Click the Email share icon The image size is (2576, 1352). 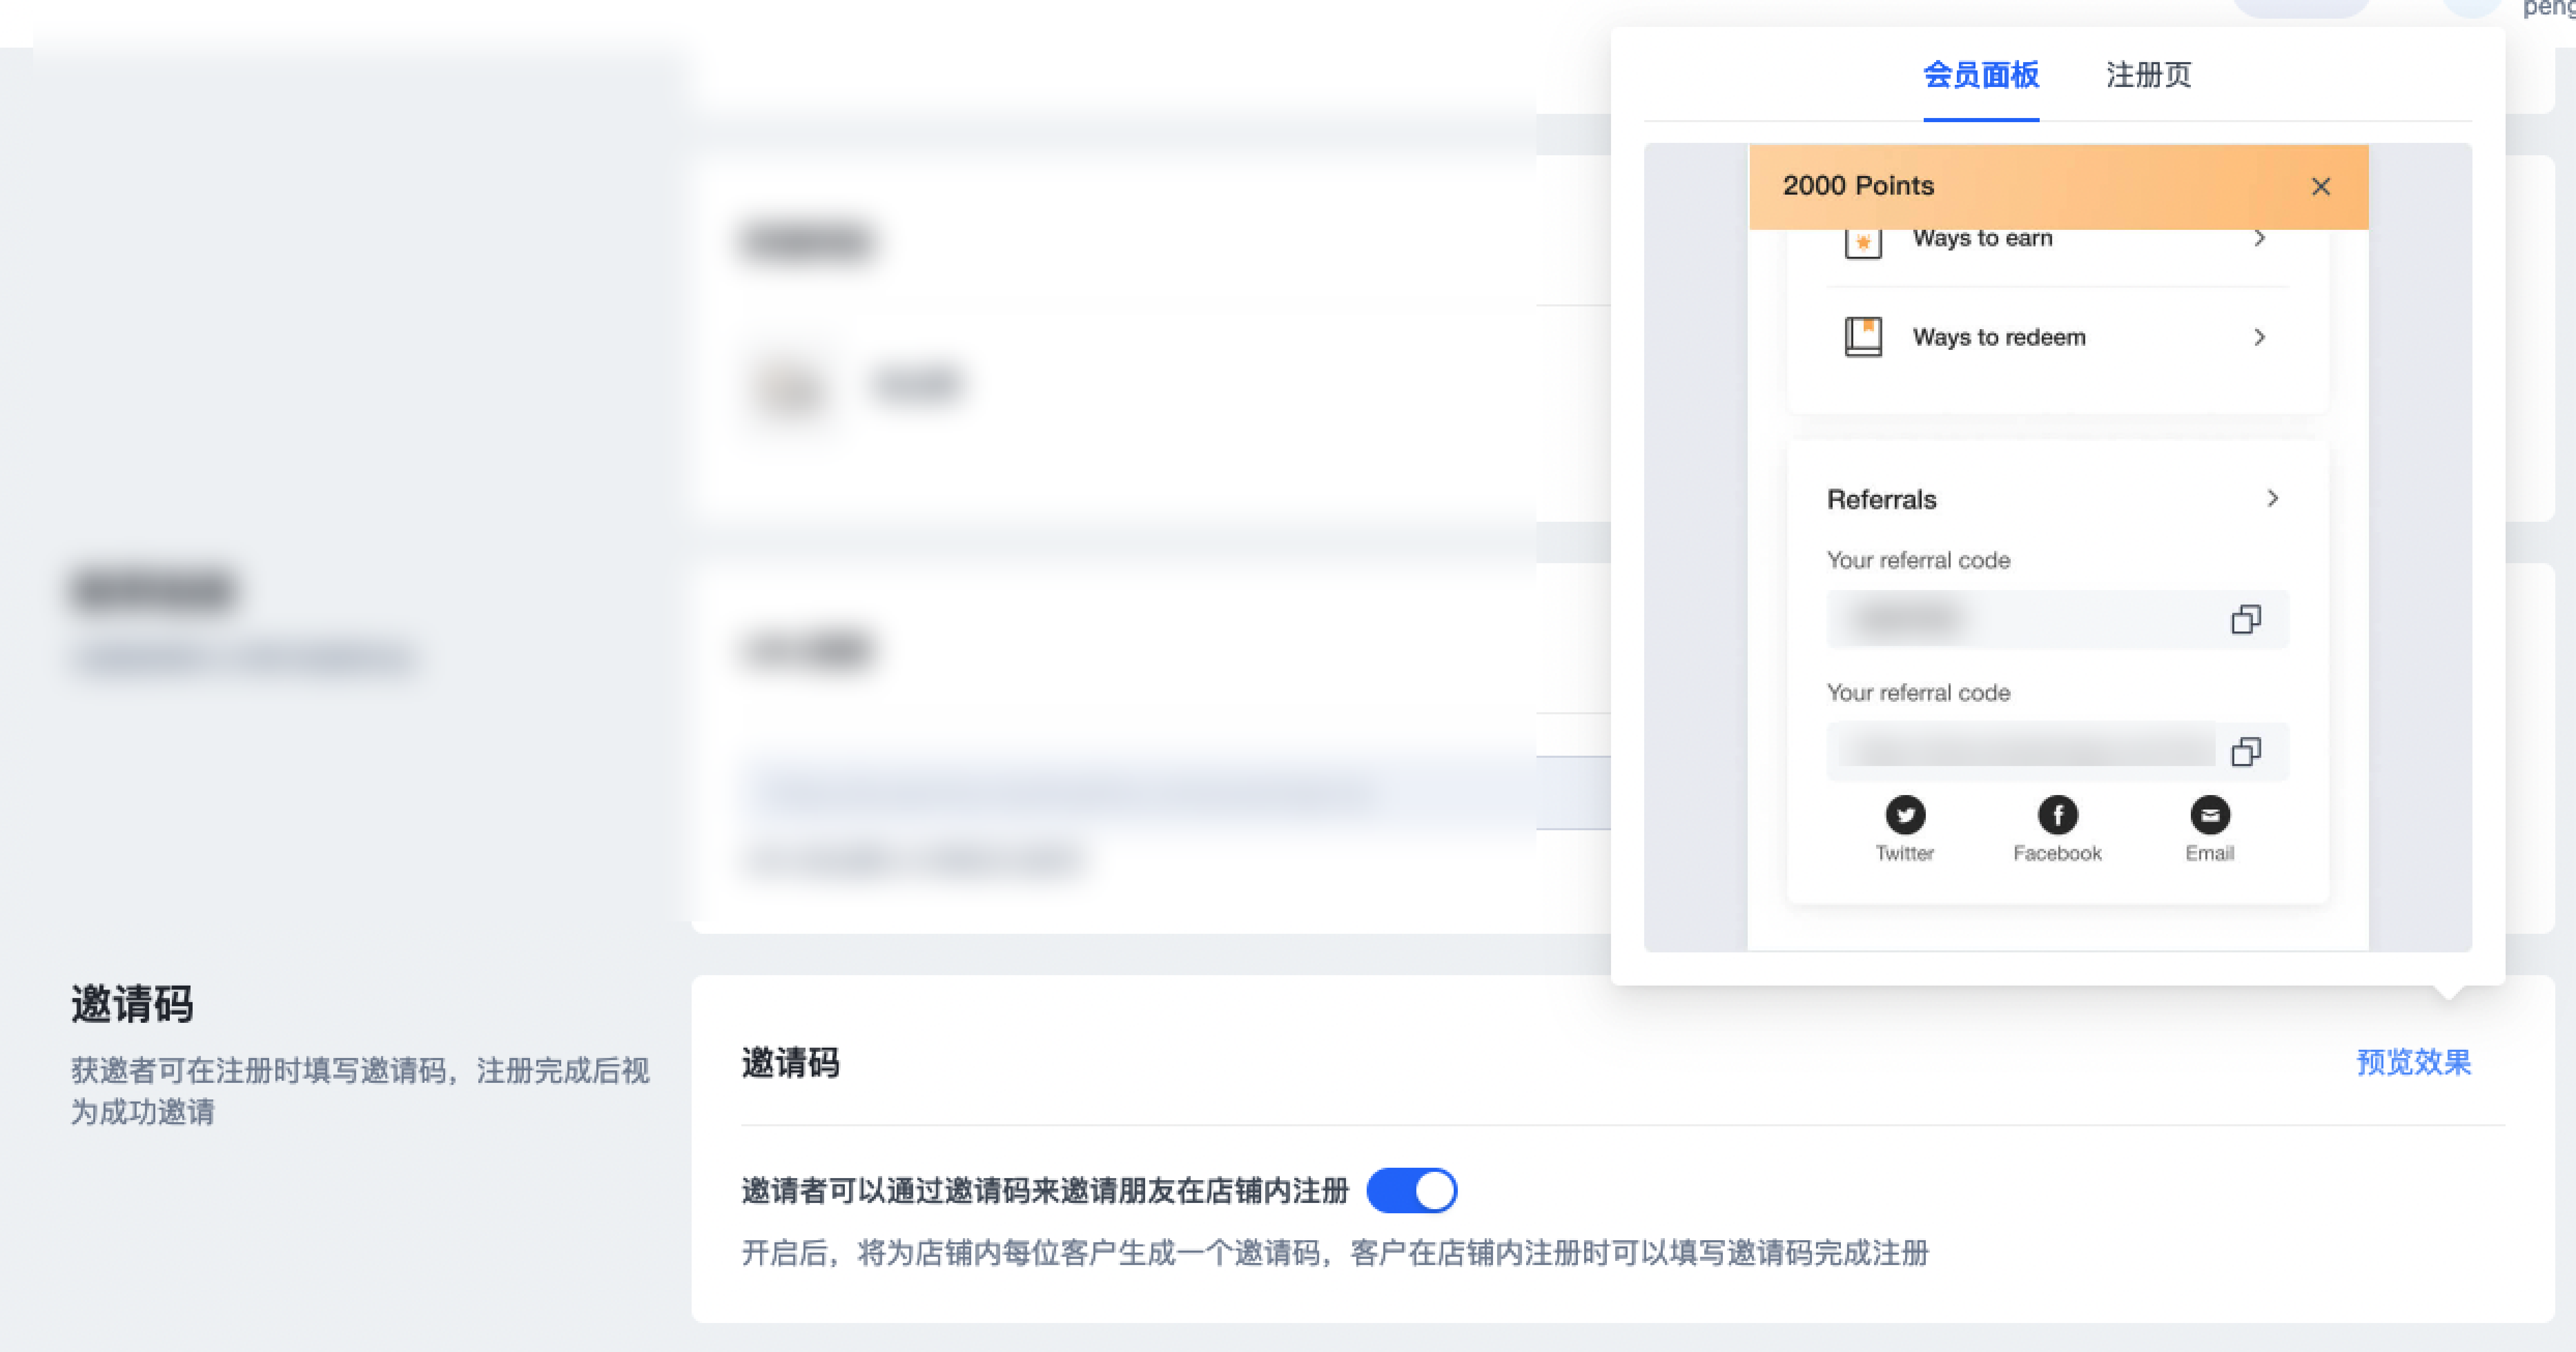click(2209, 815)
